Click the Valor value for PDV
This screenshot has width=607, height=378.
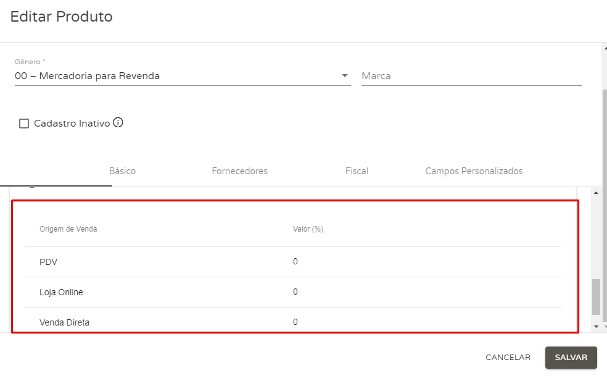click(x=295, y=262)
